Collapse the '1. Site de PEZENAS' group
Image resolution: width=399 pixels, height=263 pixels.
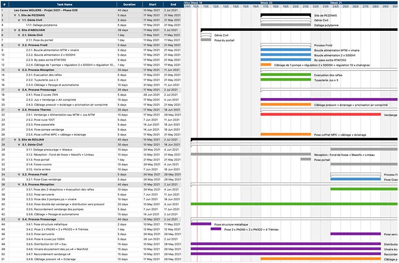[x=15, y=15]
